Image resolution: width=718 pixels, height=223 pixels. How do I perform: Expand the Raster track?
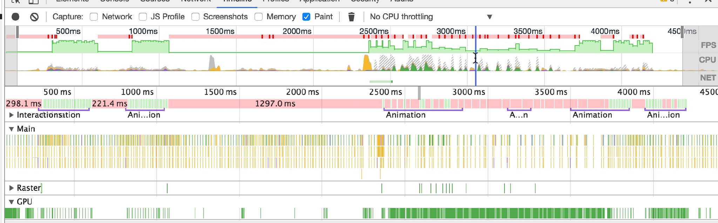[11, 188]
